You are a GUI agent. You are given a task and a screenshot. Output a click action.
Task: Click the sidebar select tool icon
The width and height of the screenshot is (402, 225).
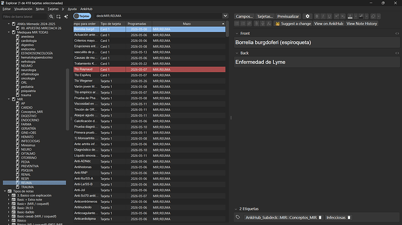point(58,16)
